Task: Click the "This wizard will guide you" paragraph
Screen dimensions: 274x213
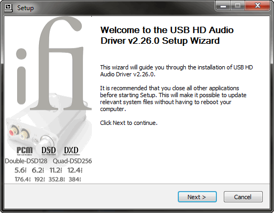Action: [x=176, y=70]
